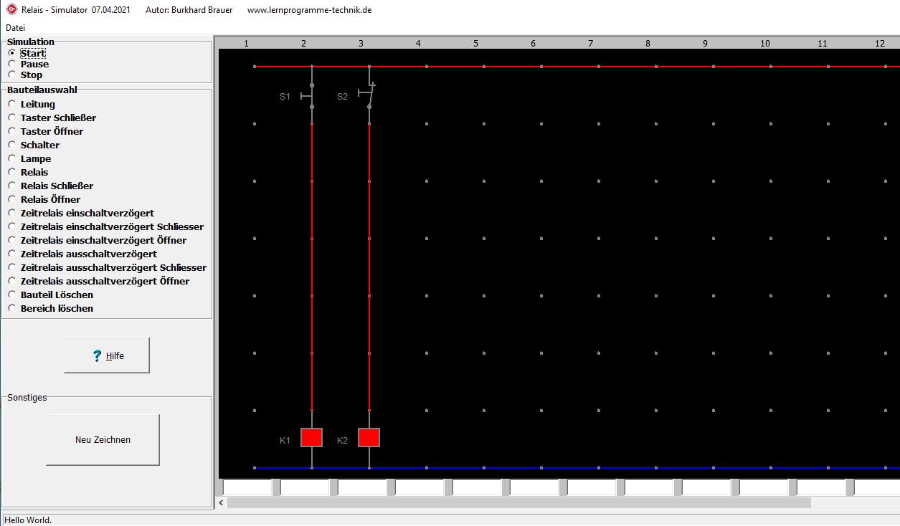Open the Hilfe help button

coord(107,355)
